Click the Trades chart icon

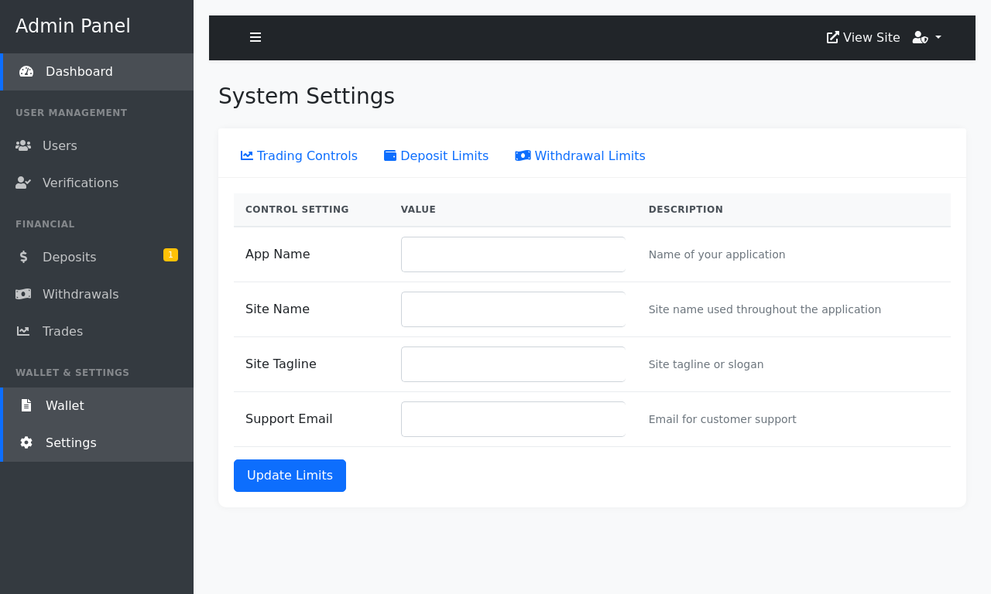pyautogui.click(x=23, y=331)
